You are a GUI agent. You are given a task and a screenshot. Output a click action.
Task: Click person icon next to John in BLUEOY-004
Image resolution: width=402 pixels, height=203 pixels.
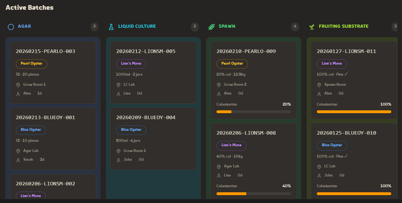click(x=118, y=160)
